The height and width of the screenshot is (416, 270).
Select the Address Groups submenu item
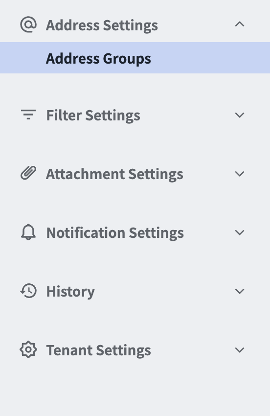coord(135,58)
